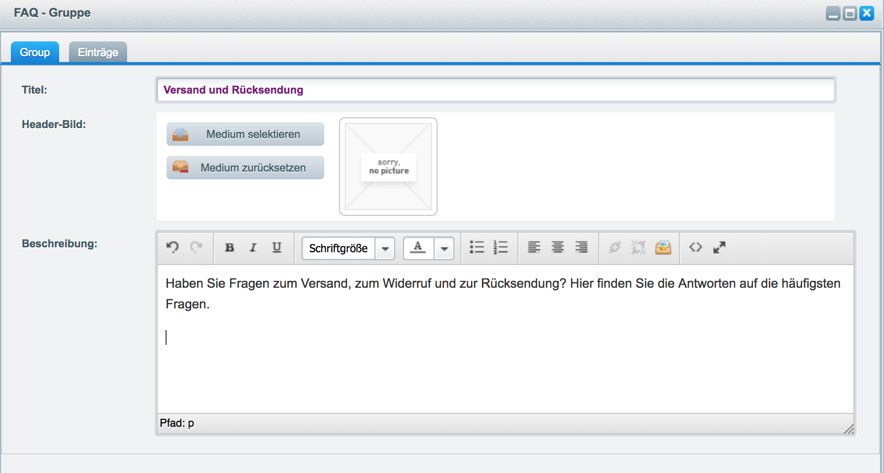This screenshot has width=884, height=473.
Task: Switch to the Einträge tab
Action: (98, 52)
